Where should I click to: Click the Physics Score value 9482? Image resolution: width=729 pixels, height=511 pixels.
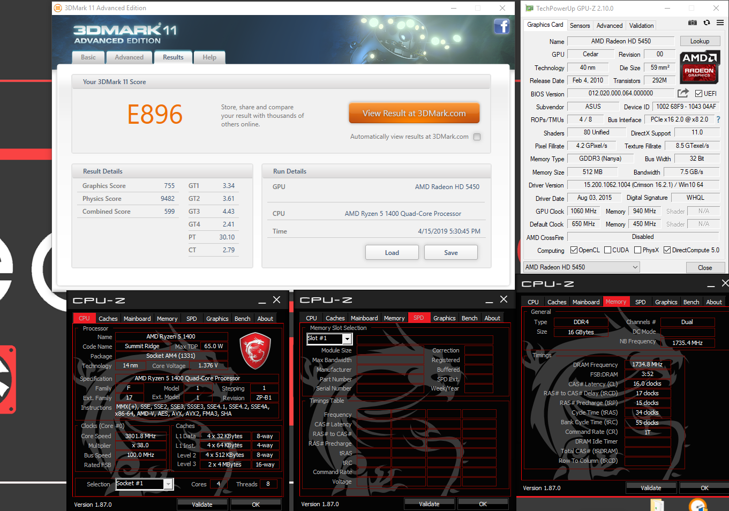click(168, 199)
